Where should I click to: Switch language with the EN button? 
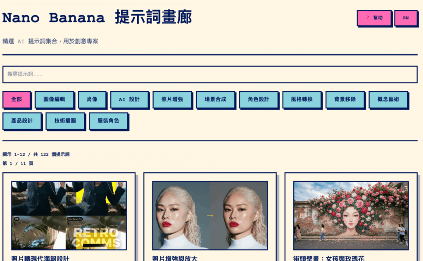[406, 18]
